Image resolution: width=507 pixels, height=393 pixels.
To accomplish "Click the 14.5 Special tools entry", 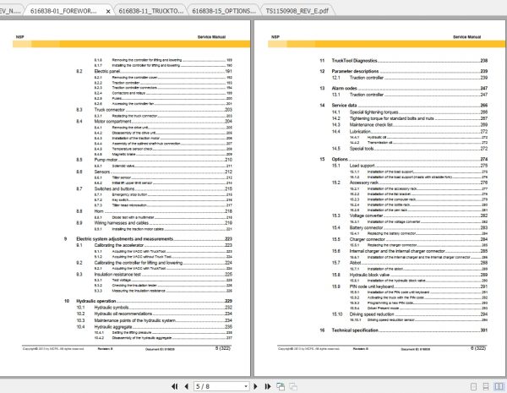I will (409, 149).
